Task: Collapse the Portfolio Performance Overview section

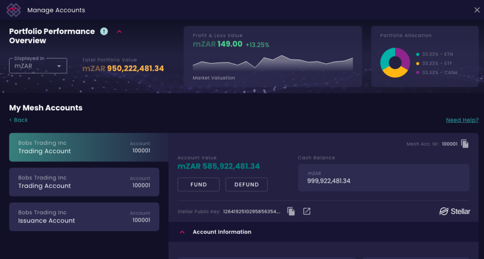Action: [119, 32]
